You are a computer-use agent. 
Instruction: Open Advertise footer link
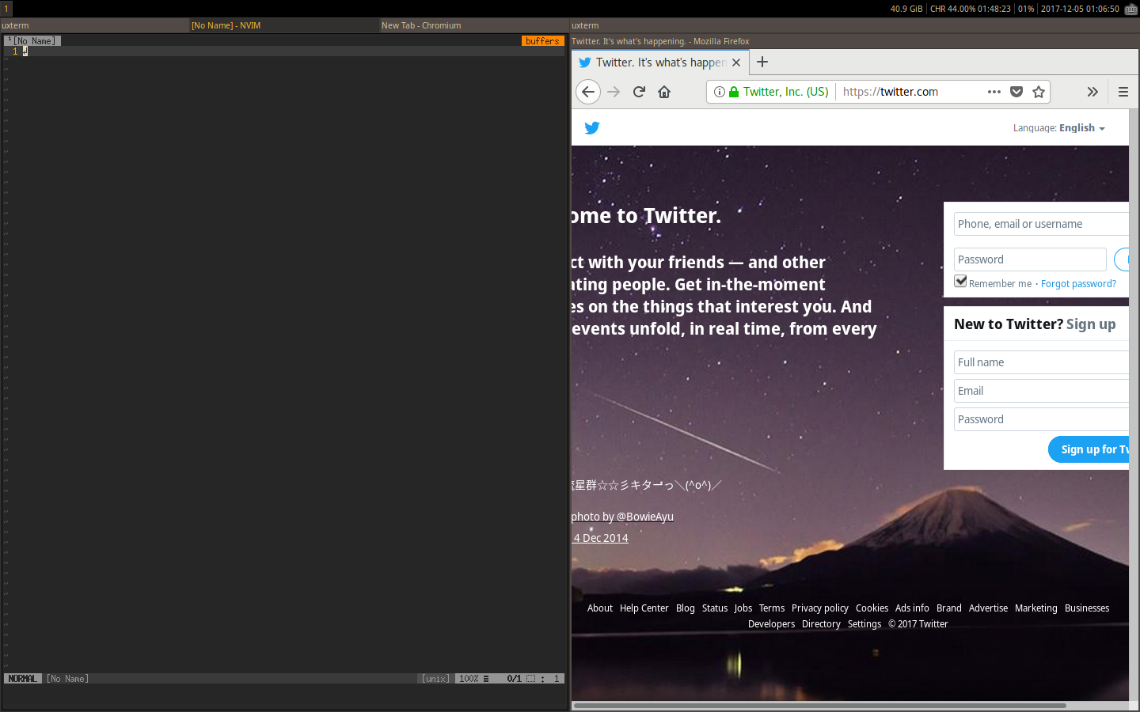pyautogui.click(x=989, y=608)
